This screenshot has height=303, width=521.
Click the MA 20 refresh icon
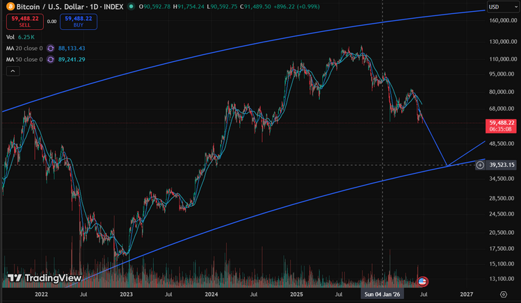[x=51, y=49]
